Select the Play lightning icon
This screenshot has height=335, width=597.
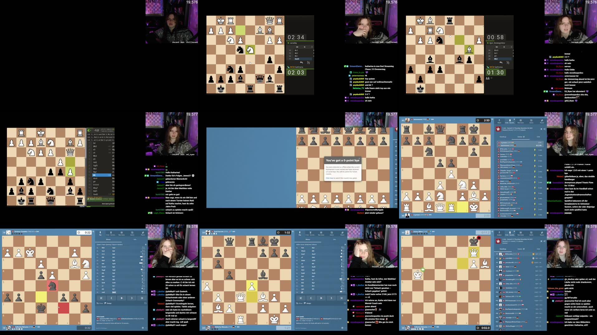[100, 232]
